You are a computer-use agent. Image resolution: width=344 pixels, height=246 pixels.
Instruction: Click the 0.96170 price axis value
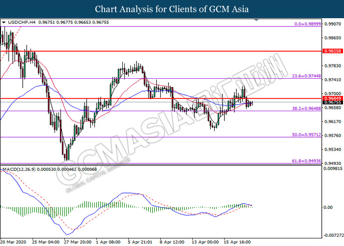coord(333,122)
